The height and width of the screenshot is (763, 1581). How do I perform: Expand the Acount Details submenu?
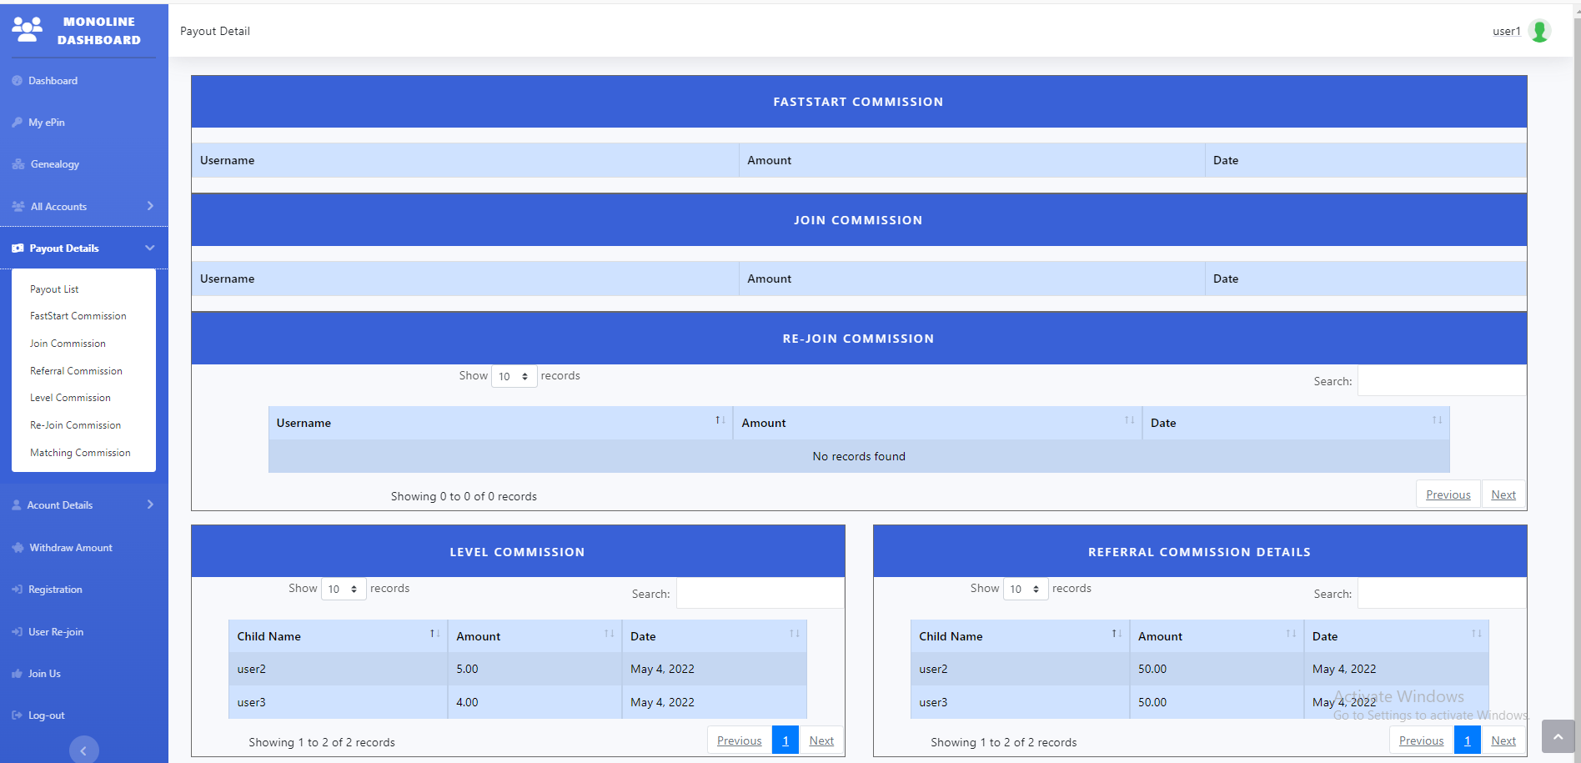[x=150, y=504]
